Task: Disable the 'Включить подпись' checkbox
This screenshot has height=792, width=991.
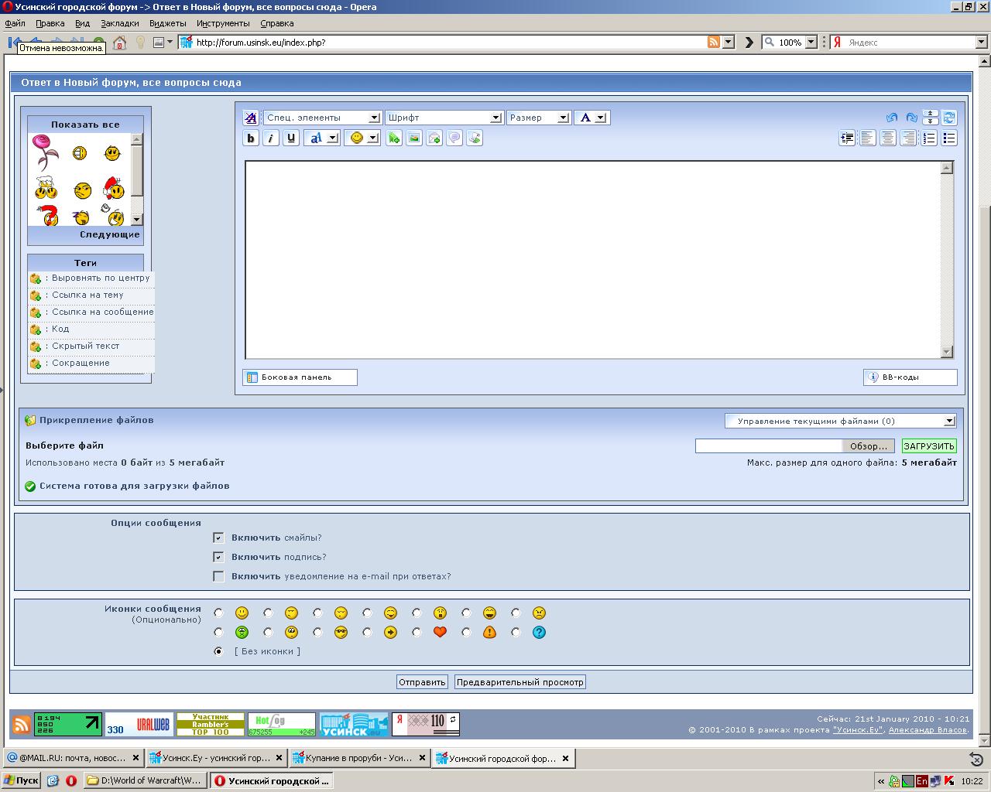Action: click(x=218, y=557)
